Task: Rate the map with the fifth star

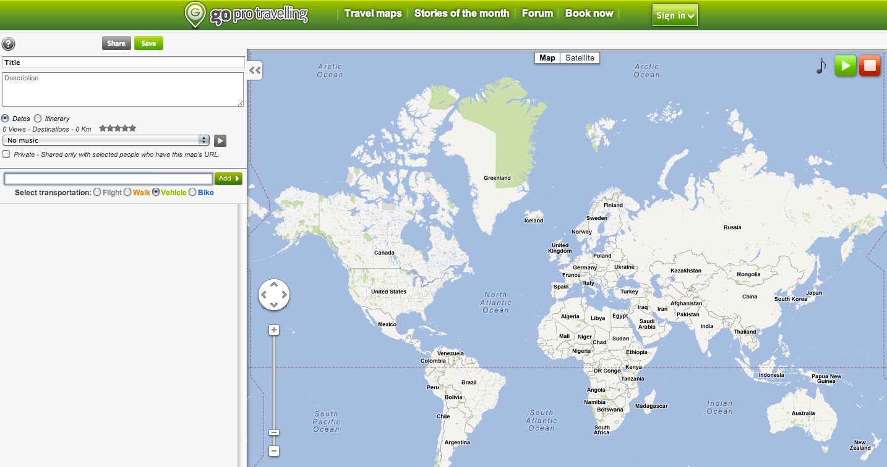Action: 132,128
